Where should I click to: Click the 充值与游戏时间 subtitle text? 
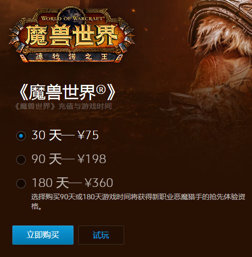(x=85, y=106)
